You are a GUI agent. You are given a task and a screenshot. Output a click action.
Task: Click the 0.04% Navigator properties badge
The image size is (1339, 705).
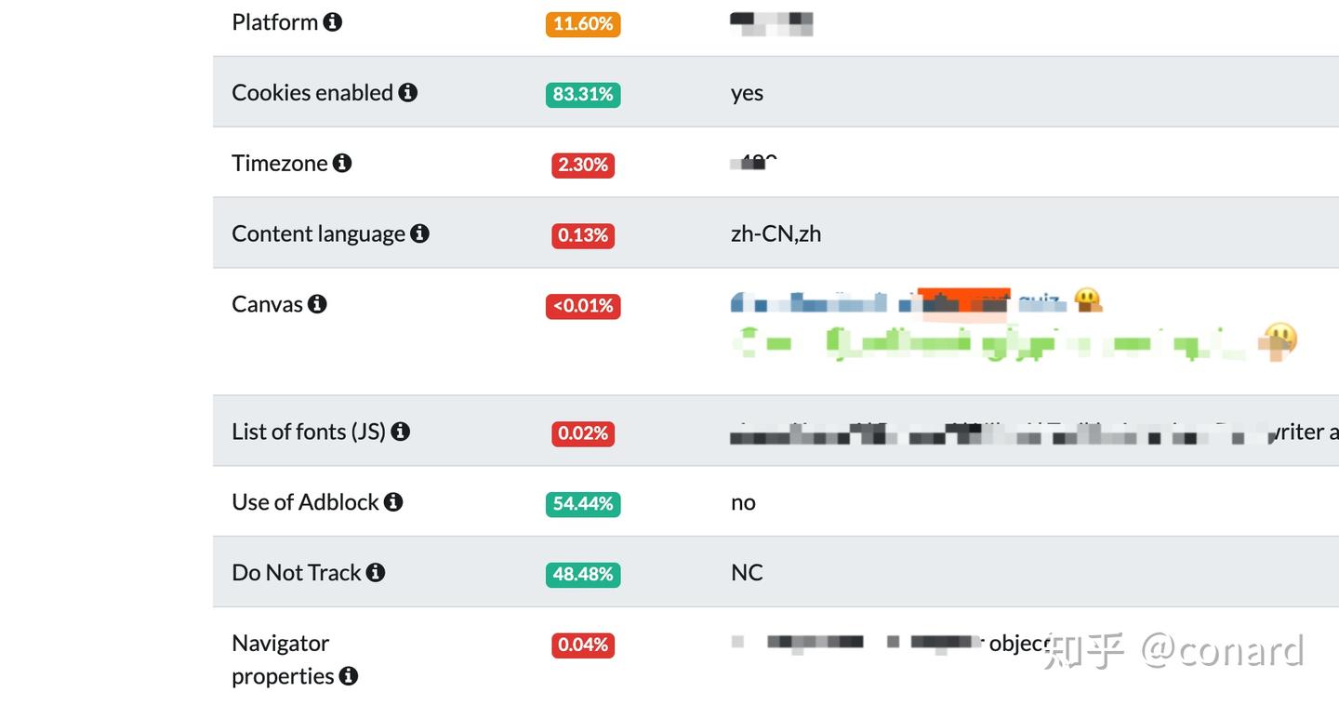pyautogui.click(x=583, y=645)
